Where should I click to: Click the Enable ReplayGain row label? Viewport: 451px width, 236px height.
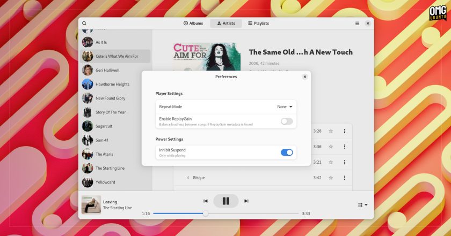176,119
